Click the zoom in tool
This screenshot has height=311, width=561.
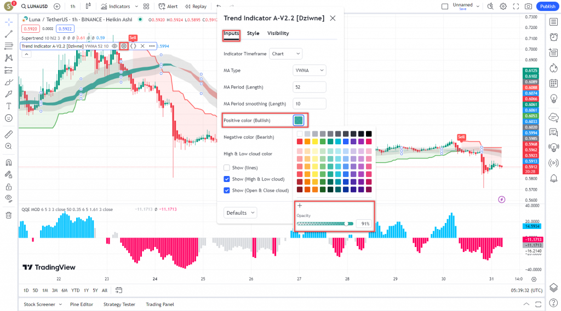[9, 146]
